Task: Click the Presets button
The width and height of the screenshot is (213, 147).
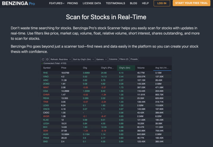Action: [x=134, y=59]
